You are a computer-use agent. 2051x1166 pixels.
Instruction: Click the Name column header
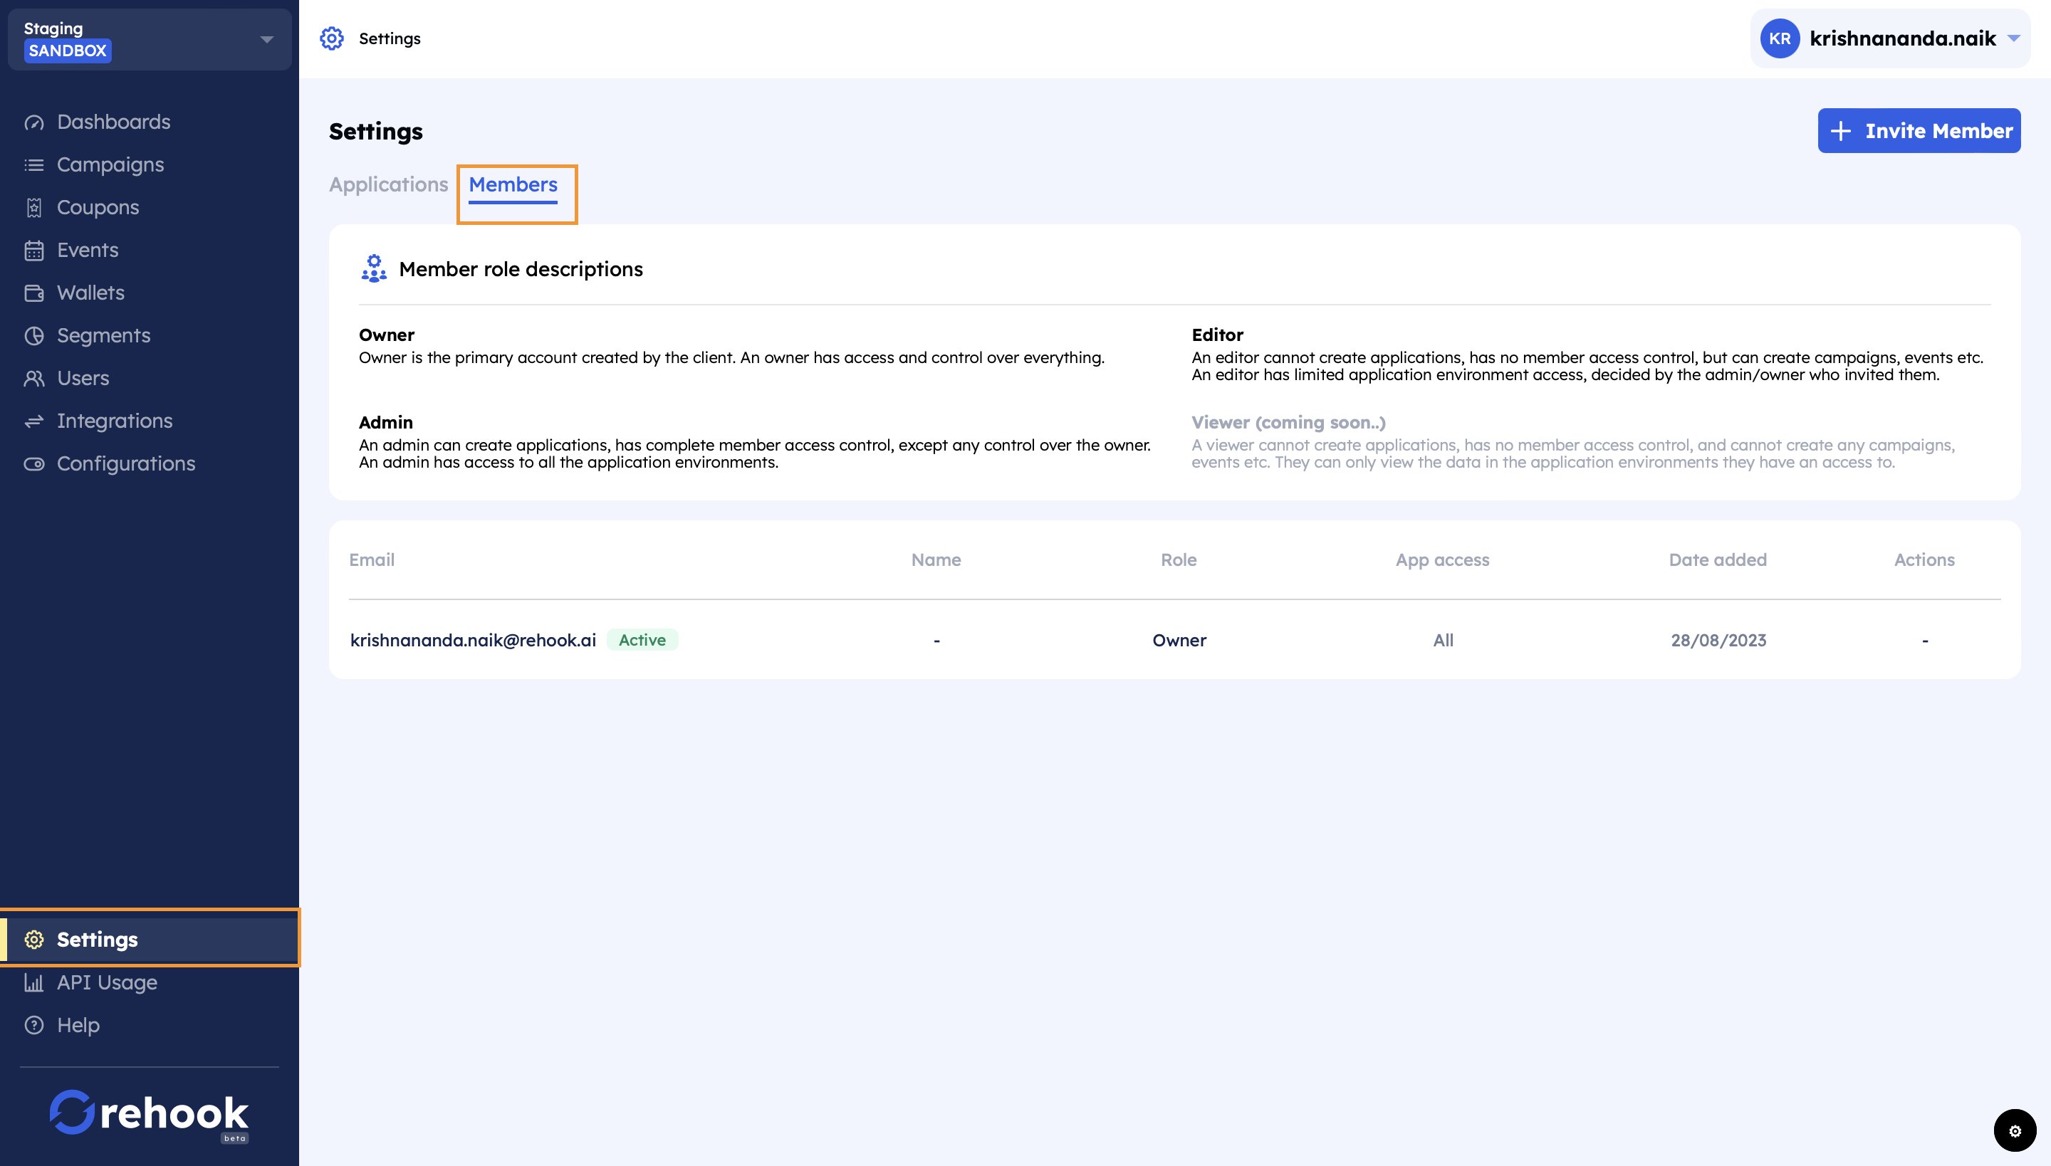click(x=936, y=560)
